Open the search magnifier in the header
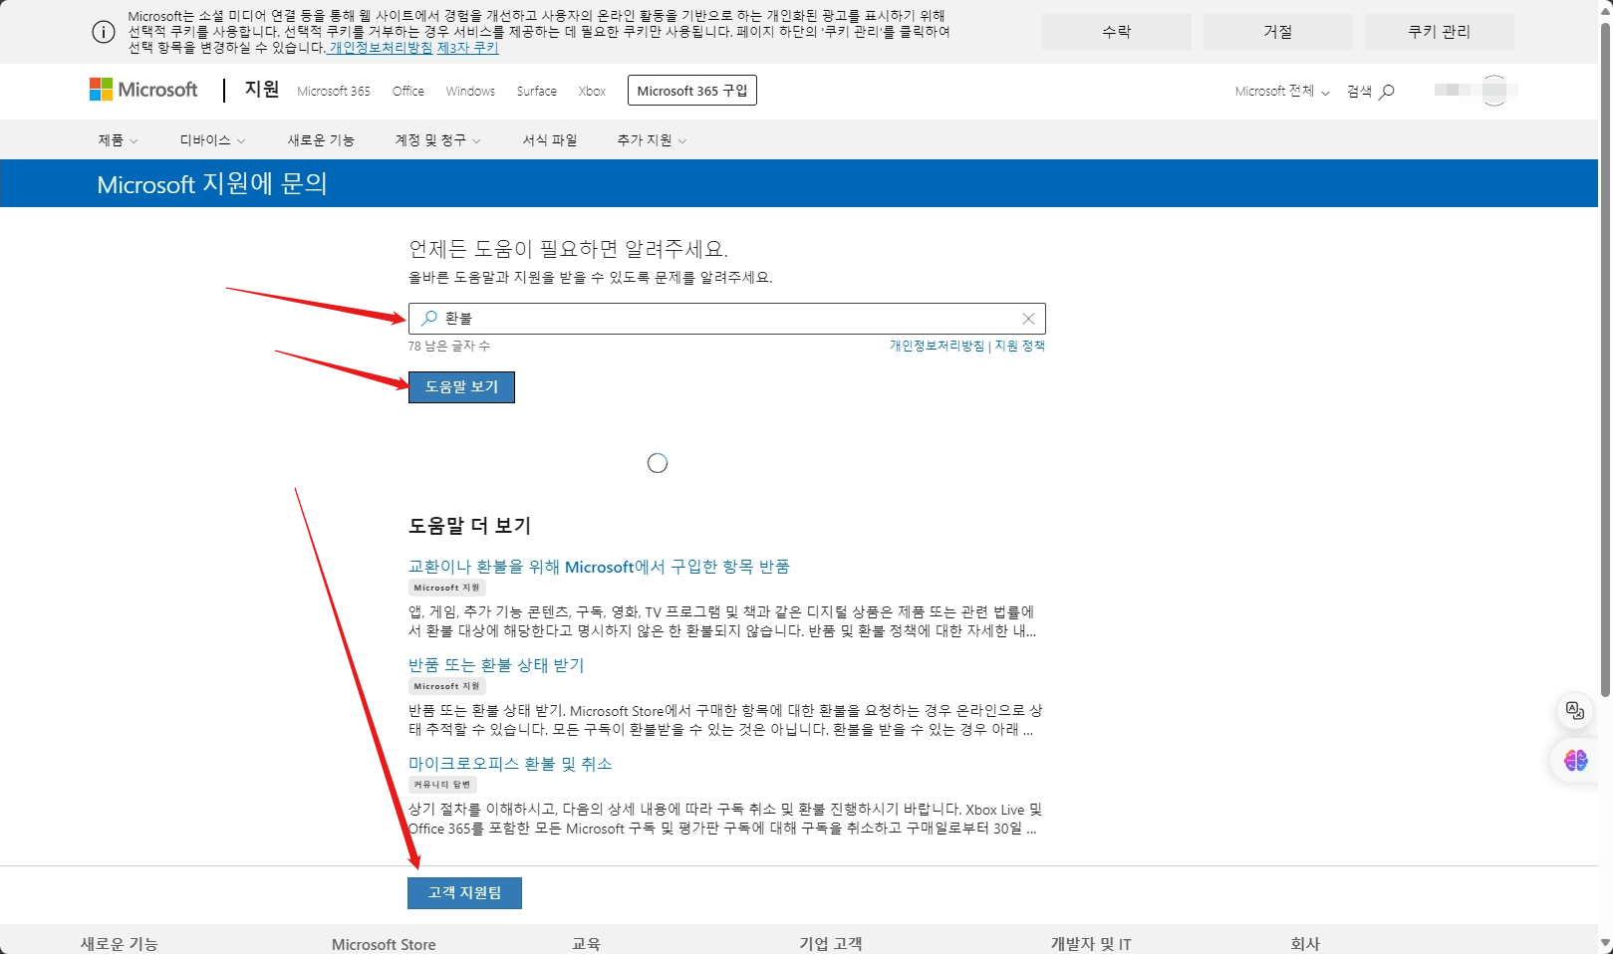This screenshot has height=954, width=1613. pyautogui.click(x=1371, y=92)
